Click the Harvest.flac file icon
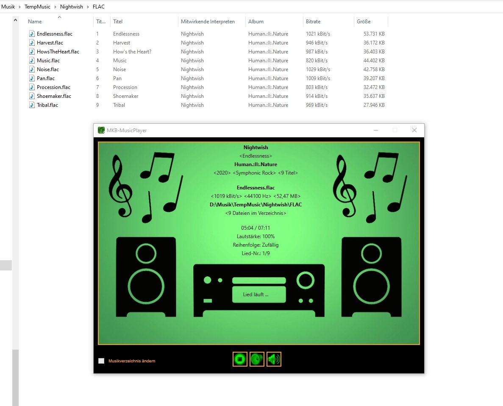 click(x=32, y=43)
